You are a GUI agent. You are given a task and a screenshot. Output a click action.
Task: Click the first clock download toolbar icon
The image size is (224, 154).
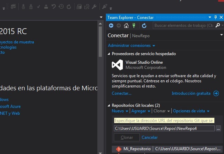pos(23,7)
